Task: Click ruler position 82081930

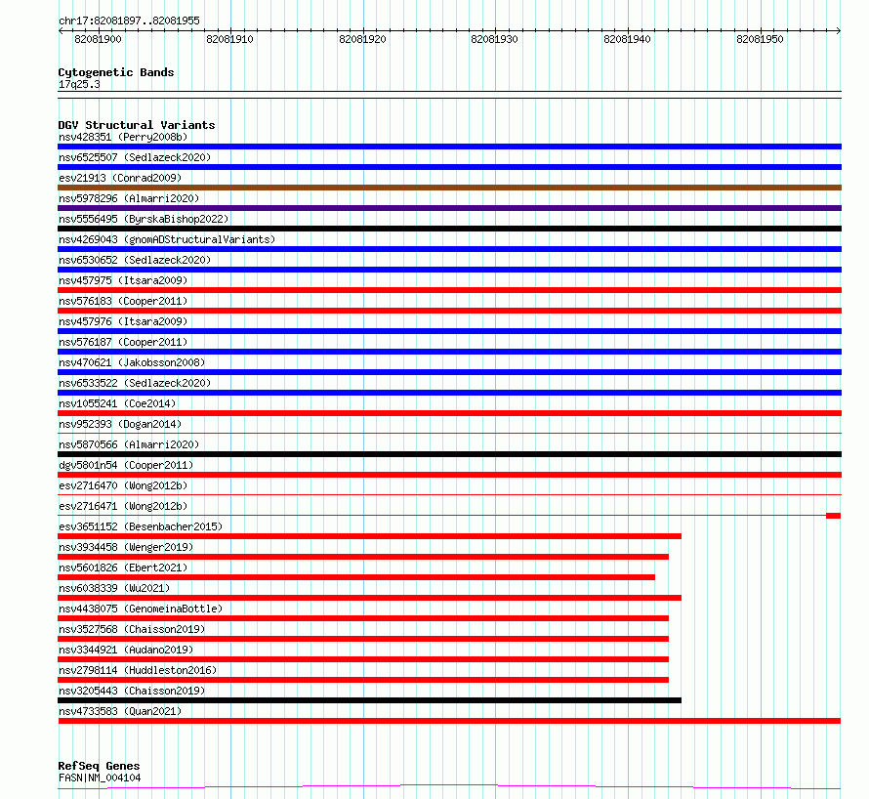Action: pos(494,39)
